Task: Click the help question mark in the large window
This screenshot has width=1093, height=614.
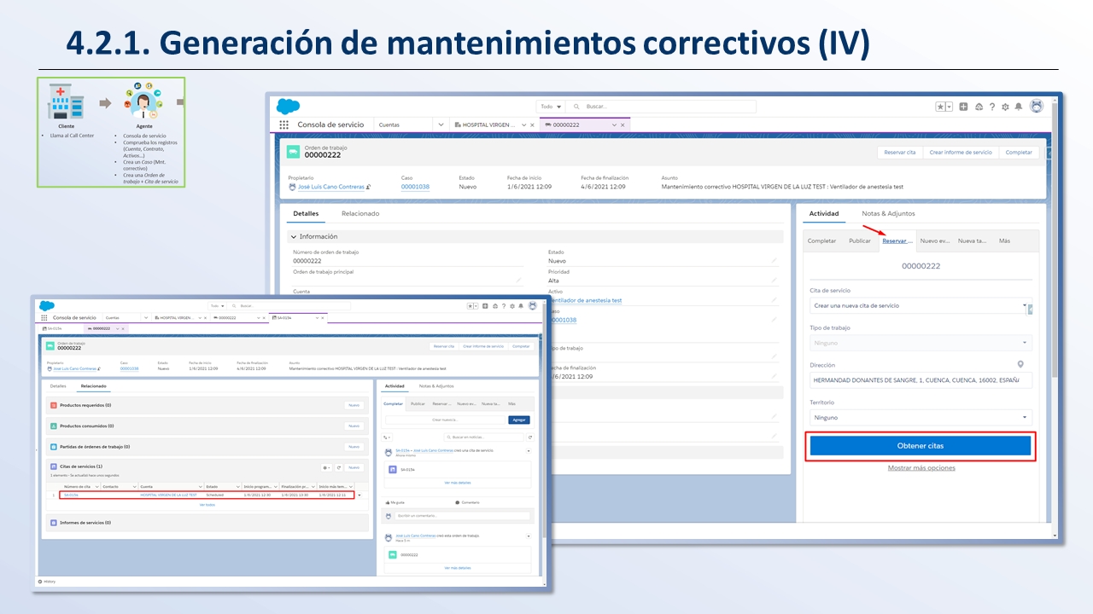Action: click(x=992, y=107)
